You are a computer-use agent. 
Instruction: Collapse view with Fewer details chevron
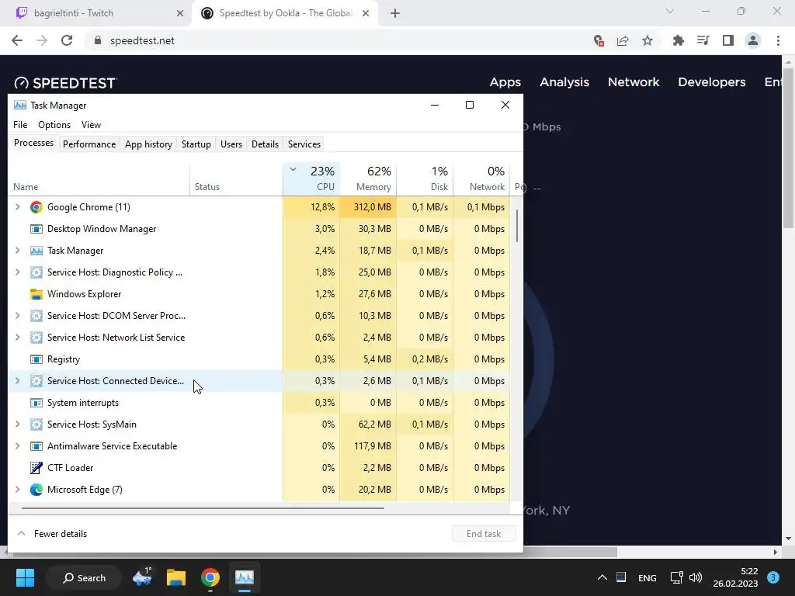pos(21,534)
